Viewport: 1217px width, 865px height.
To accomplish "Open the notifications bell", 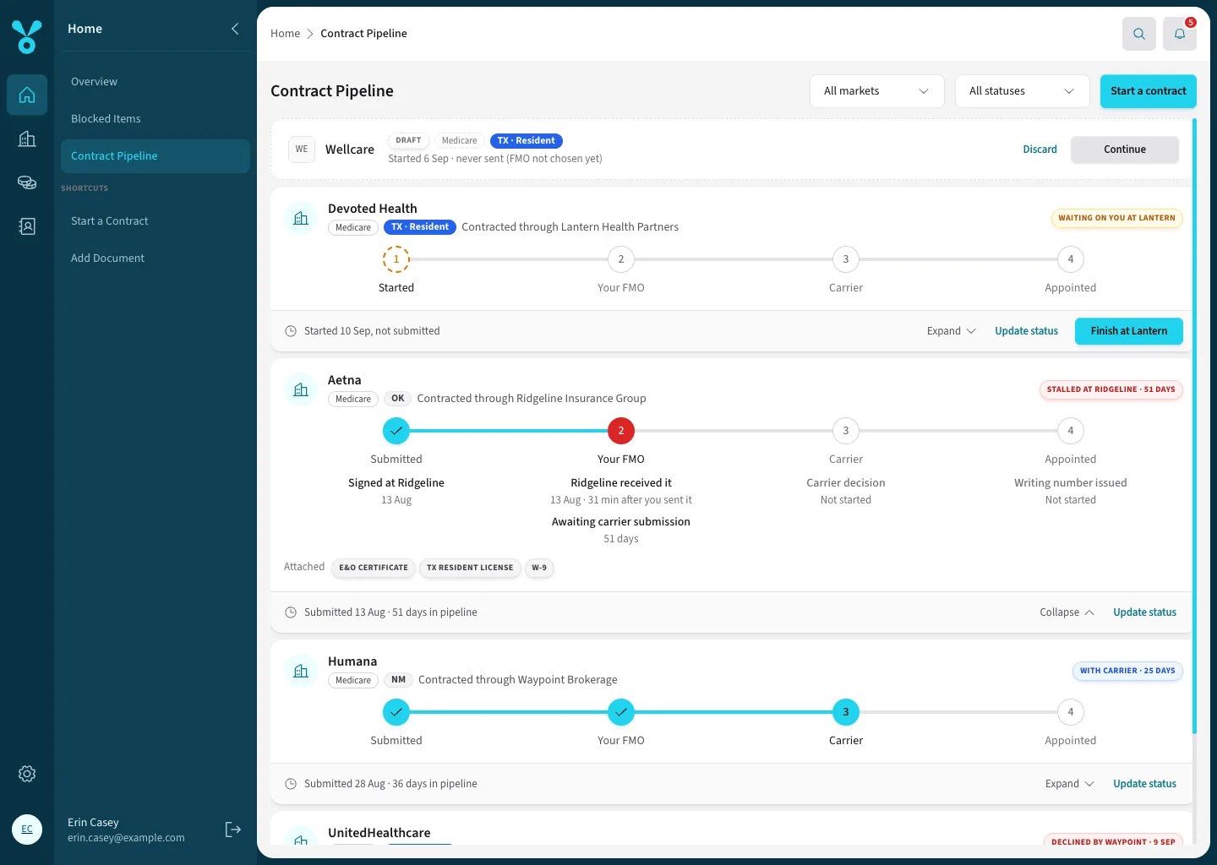I will [1180, 34].
